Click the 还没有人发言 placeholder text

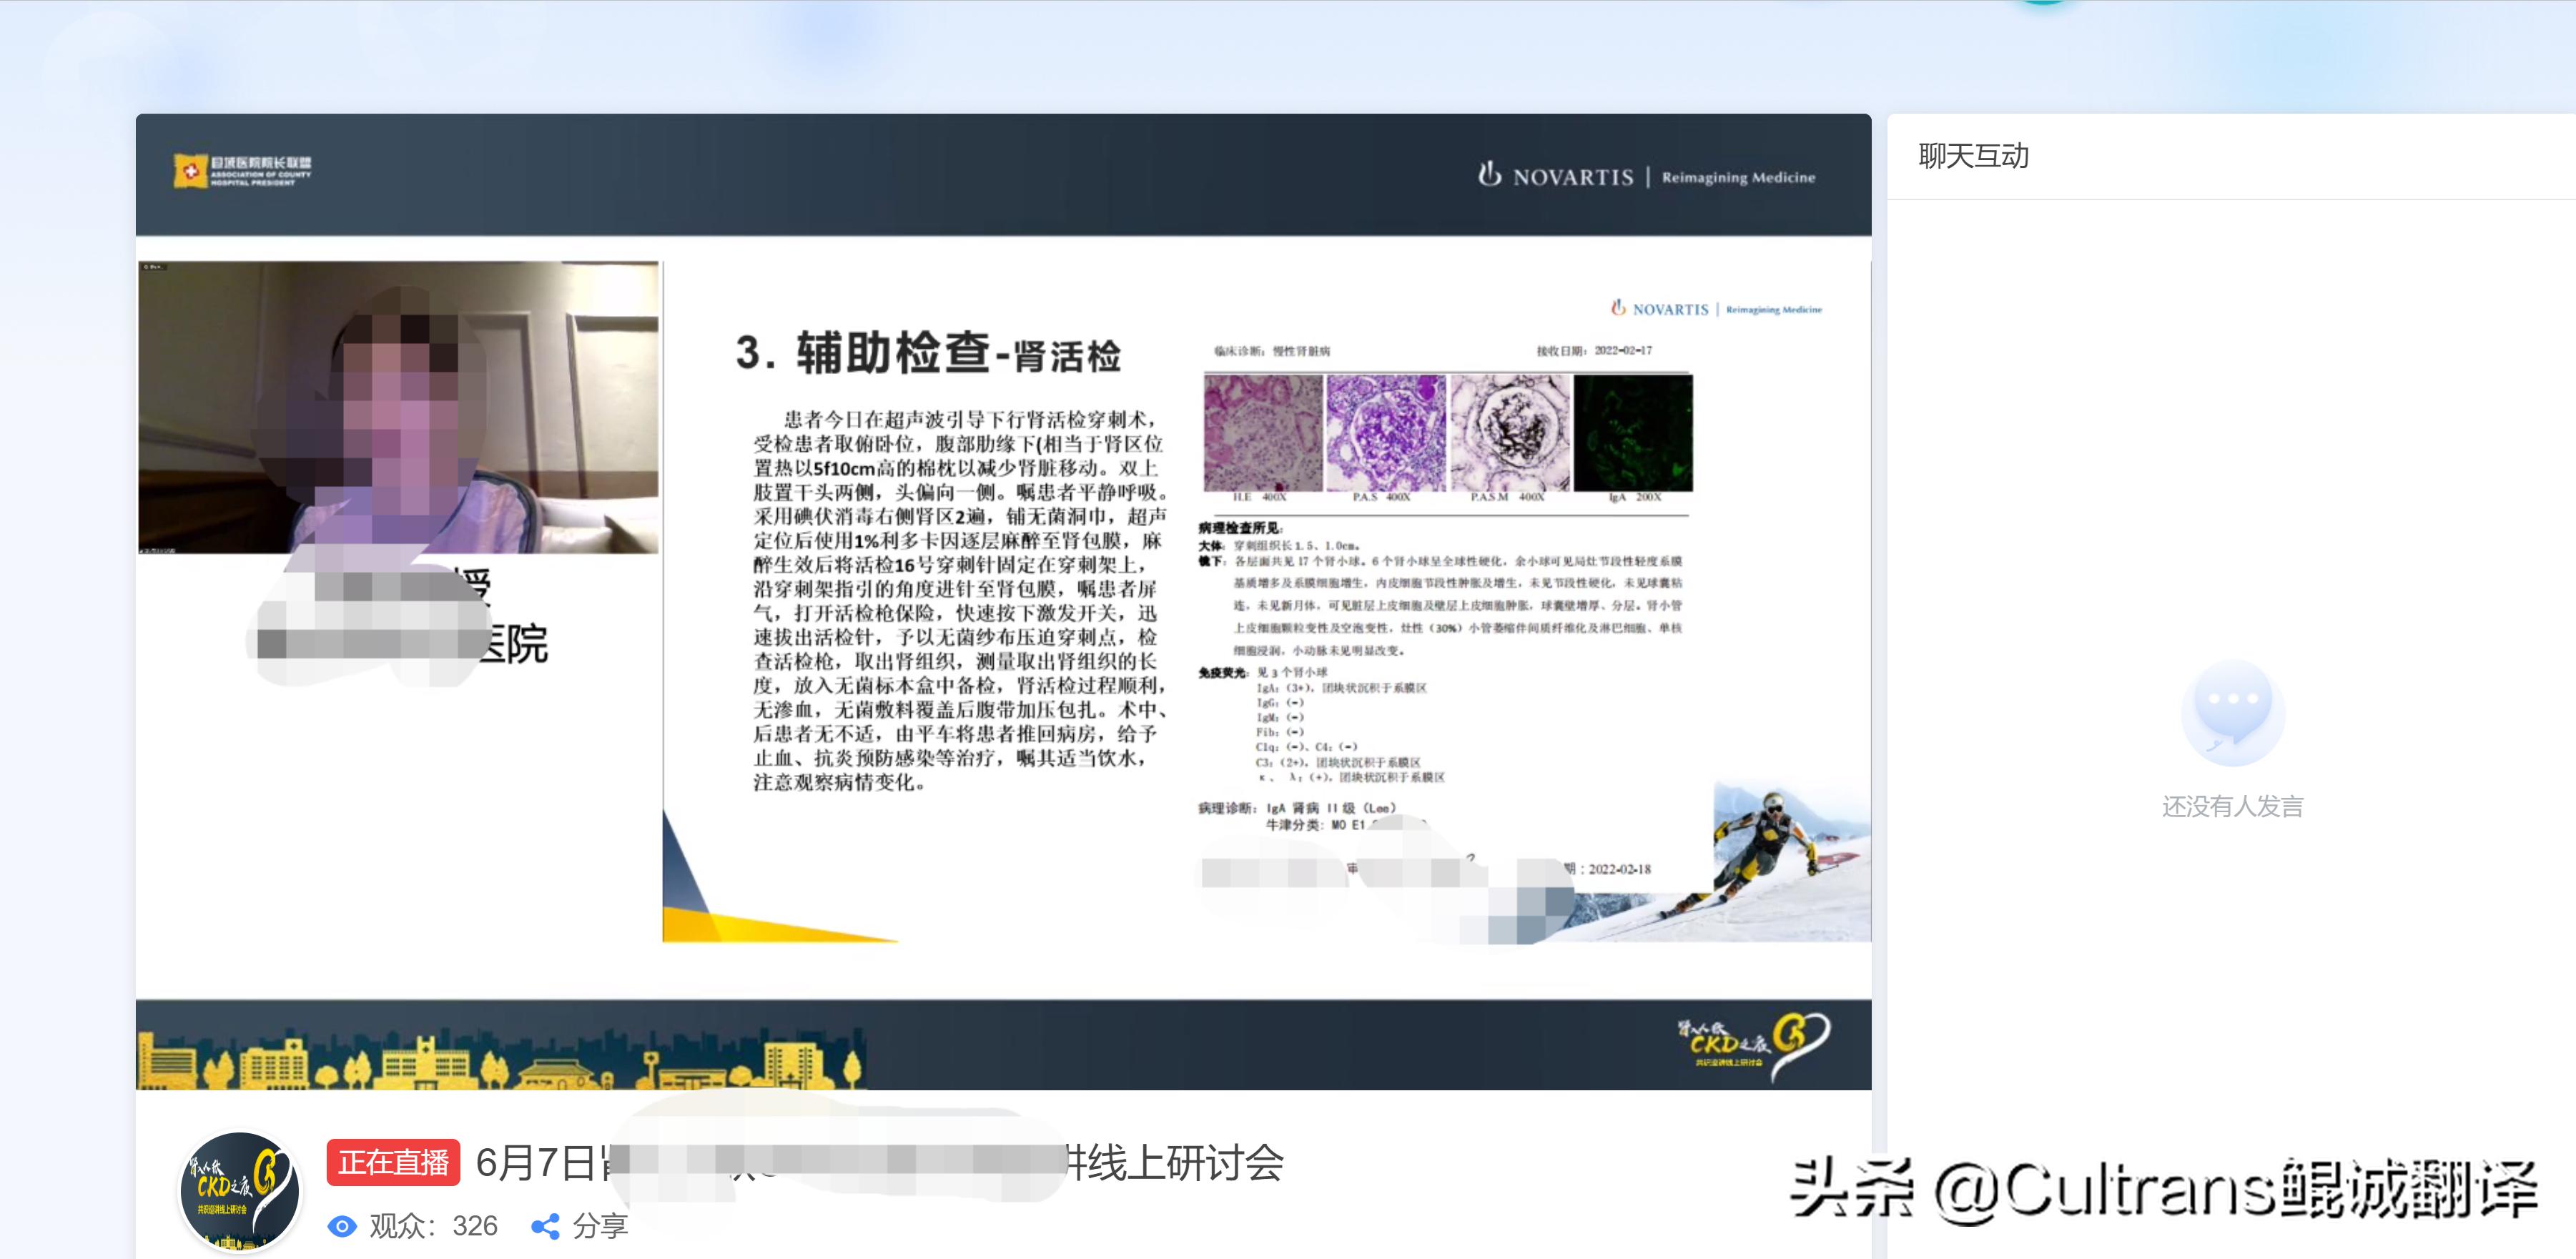[2232, 806]
